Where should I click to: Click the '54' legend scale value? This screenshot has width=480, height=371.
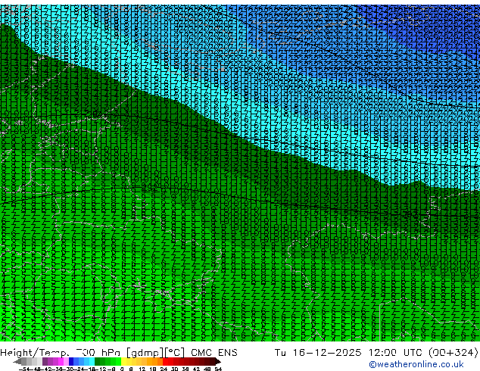point(218,369)
